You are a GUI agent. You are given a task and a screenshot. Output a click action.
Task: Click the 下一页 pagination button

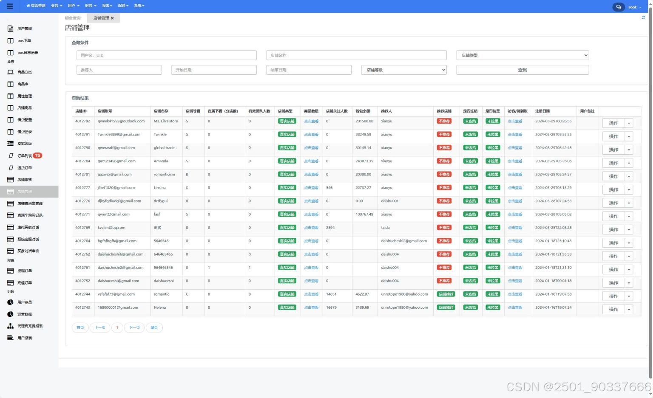pos(134,327)
